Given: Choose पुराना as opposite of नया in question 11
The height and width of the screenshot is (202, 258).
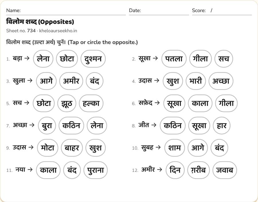Looking at the screenshot, I should [x=95, y=170].
